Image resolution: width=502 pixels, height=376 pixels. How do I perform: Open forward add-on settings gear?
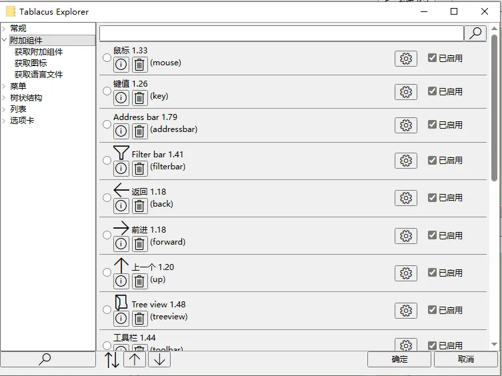pos(406,236)
